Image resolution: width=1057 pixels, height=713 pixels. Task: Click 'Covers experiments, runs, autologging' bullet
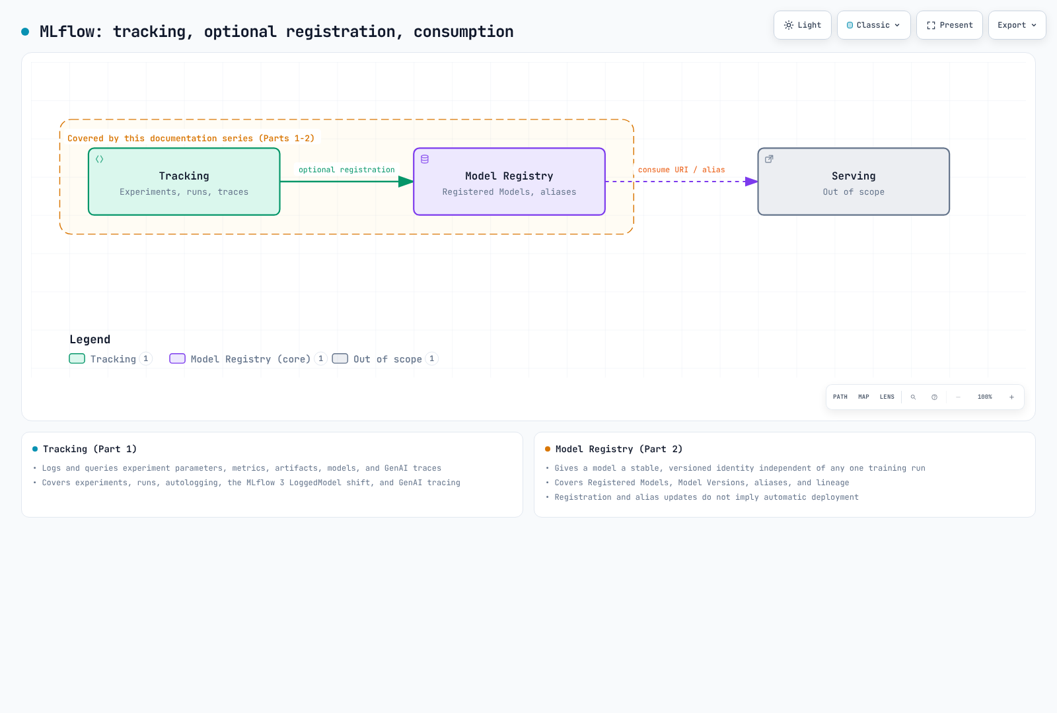pyautogui.click(x=251, y=483)
